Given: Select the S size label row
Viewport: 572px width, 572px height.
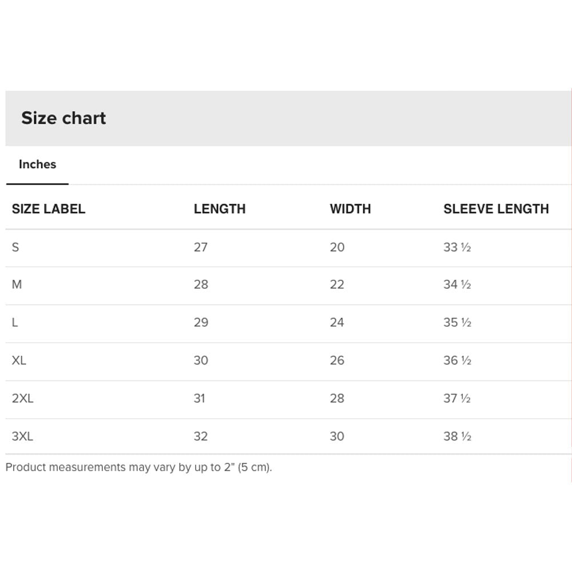Looking at the screenshot, I should tap(15, 248).
